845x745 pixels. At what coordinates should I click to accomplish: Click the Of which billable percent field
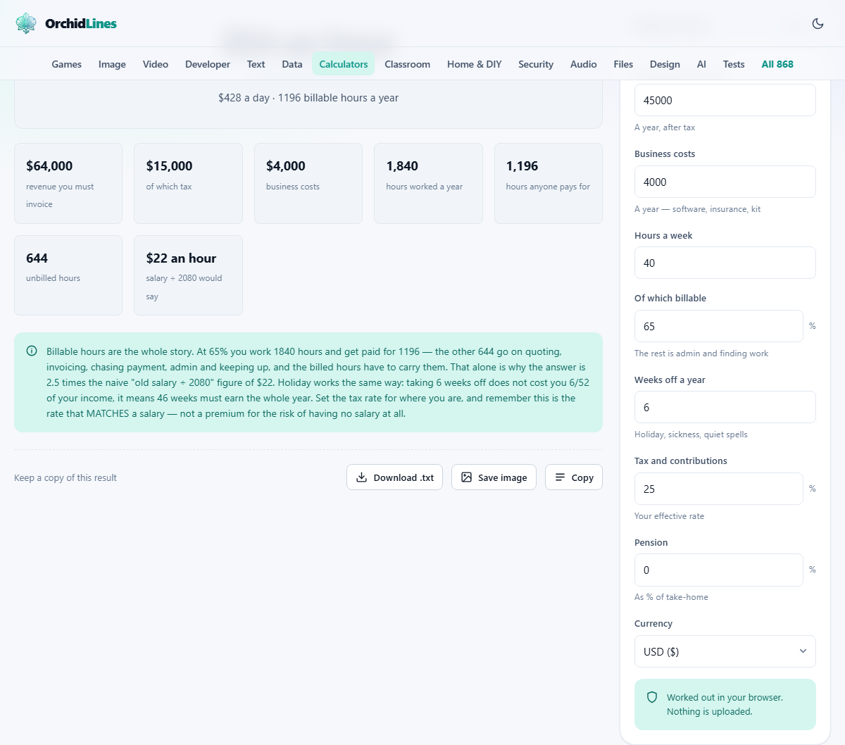pyautogui.click(x=718, y=326)
